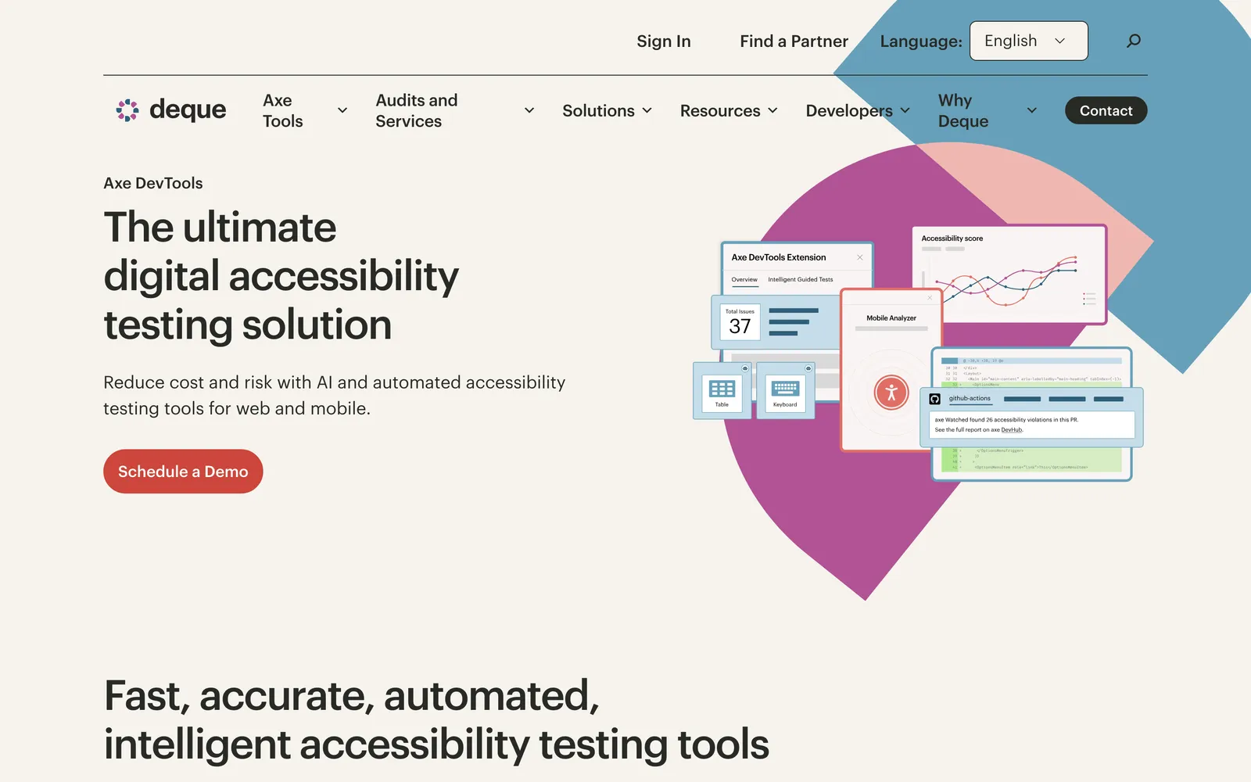The image size is (1251, 782).
Task: Open the Resources menu
Action: click(720, 110)
